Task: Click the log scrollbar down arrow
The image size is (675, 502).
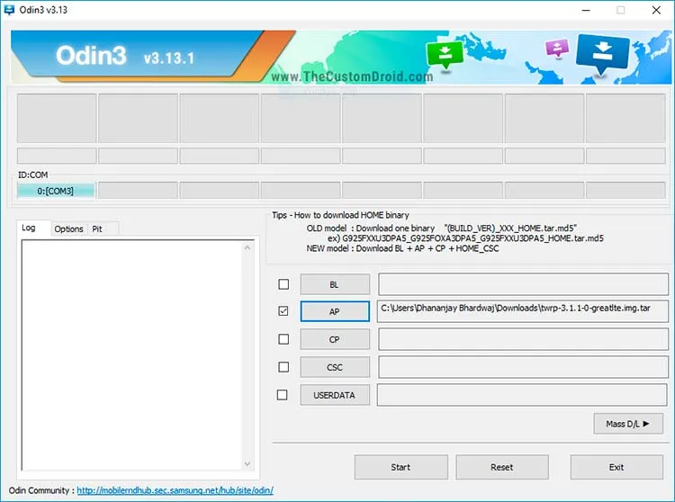Action: click(x=247, y=463)
